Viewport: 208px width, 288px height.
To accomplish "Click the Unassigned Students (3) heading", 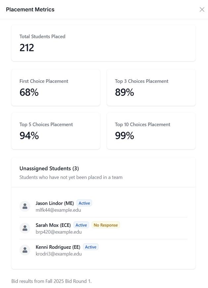I will [49, 168].
